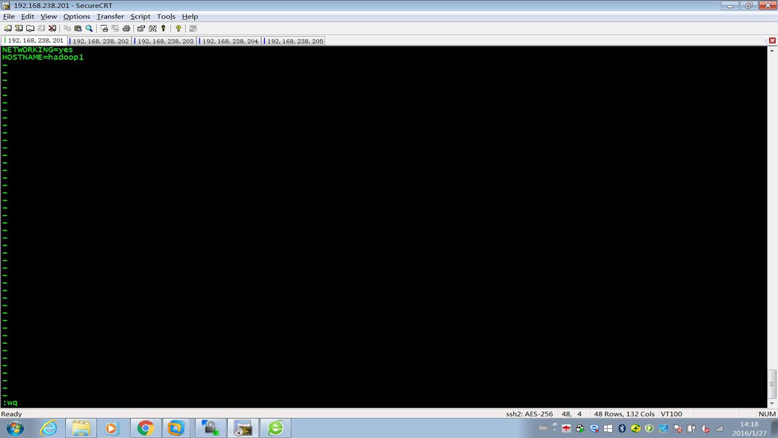Switch to the 192.168.238.204 tab
The image size is (778, 438).
(230, 41)
